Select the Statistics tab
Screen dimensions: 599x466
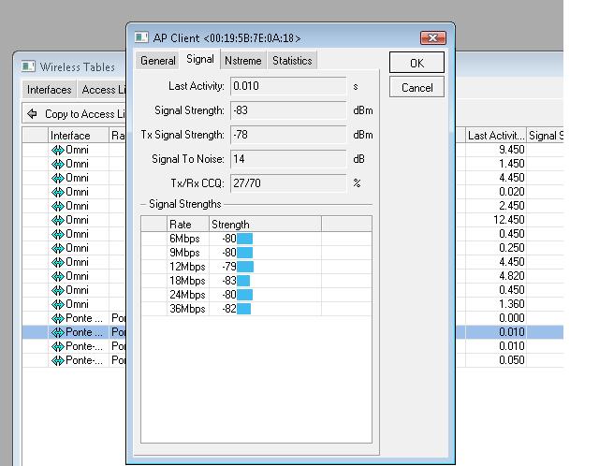coord(292,61)
